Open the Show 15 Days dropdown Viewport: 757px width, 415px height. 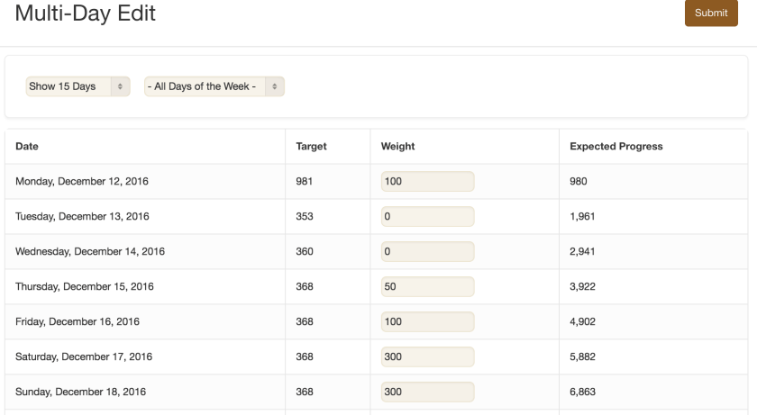(78, 86)
